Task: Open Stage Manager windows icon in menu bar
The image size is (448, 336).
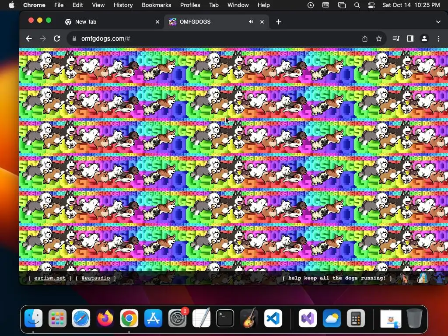Action: (342, 5)
